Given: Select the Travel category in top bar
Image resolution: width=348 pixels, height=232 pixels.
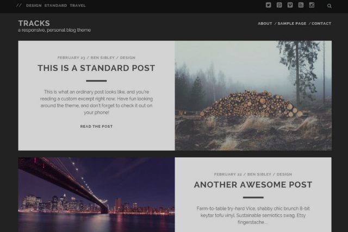Looking at the screenshot, I should point(78,5).
